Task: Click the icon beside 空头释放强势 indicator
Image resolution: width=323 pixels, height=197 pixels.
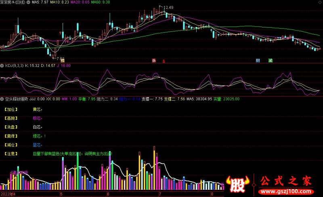Action: click(2, 99)
